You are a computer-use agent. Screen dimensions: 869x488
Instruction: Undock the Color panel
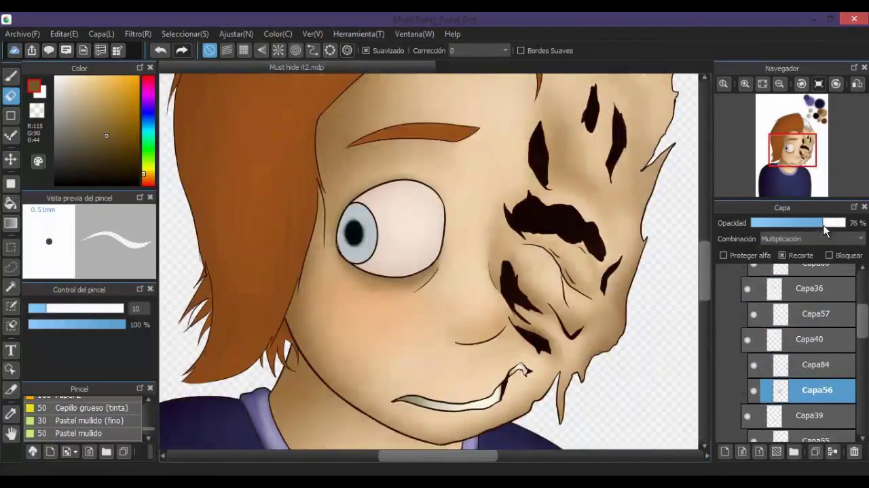tap(140, 68)
